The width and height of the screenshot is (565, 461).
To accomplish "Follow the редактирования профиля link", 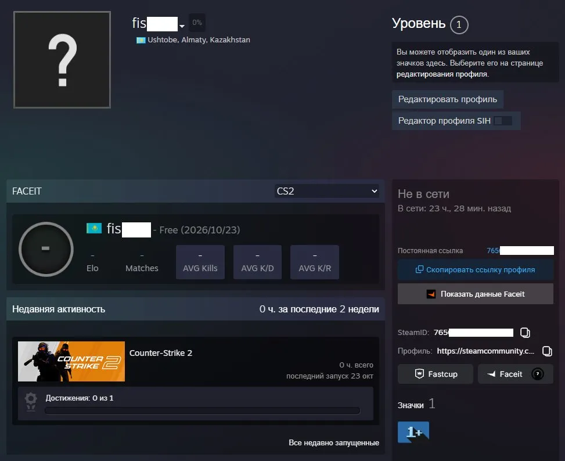I will point(442,74).
